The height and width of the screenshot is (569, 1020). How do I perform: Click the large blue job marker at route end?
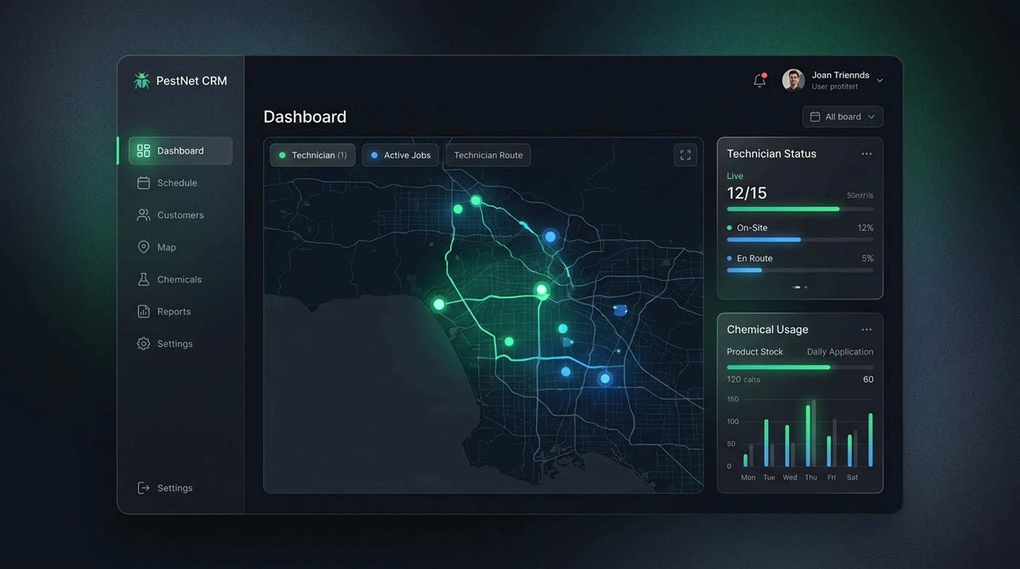click(x=605, y=379)
